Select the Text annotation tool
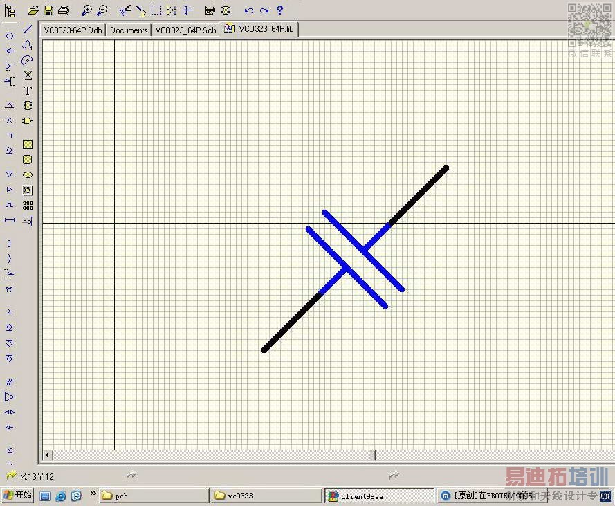The height and width of the screenshot is (506, 615). 28,91
